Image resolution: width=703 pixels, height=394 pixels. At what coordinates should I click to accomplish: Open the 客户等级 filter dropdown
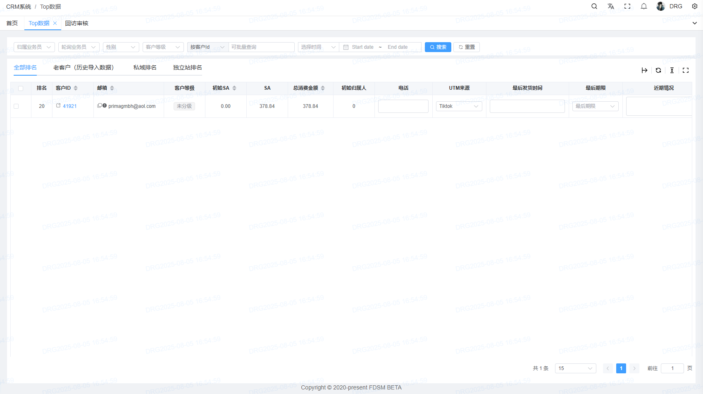163,47
